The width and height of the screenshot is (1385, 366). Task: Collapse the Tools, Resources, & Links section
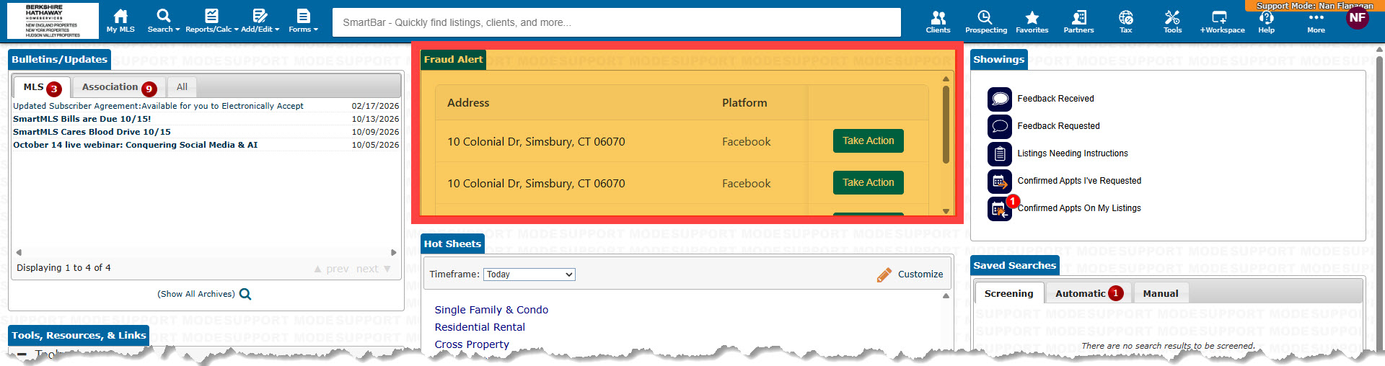click(22, 354)
